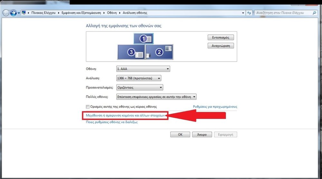Expand the Πολλές οθόνες dropdown
This screenshot has width=322, height=179.
(156, 97)
